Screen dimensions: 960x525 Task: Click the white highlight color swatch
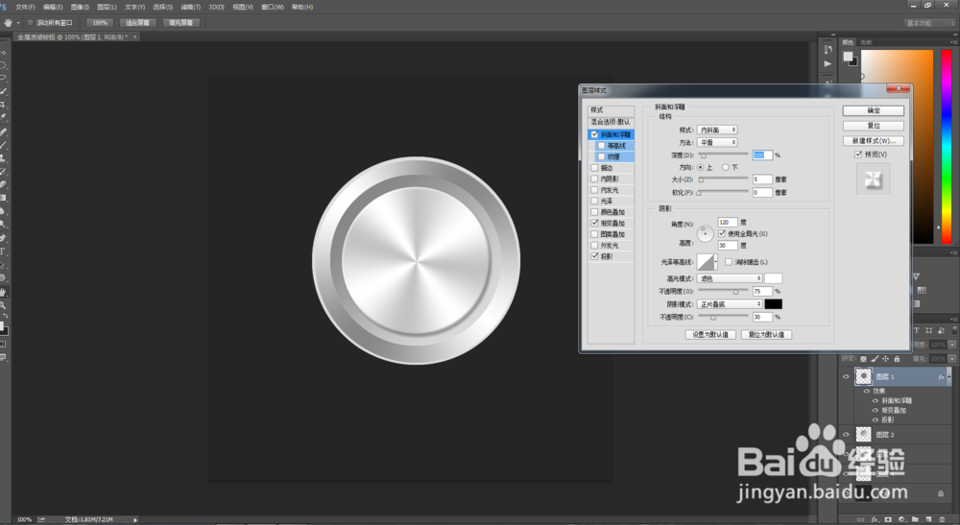(x=773, y=278)
